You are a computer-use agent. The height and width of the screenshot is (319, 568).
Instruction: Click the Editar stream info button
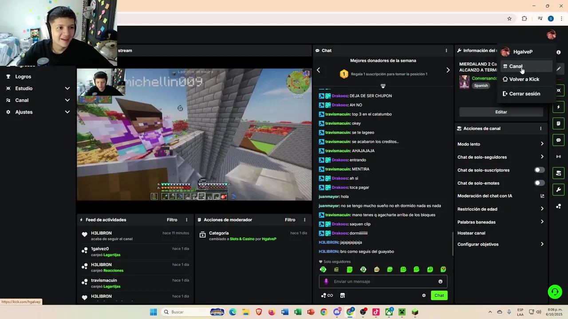[x=501, y=112]
